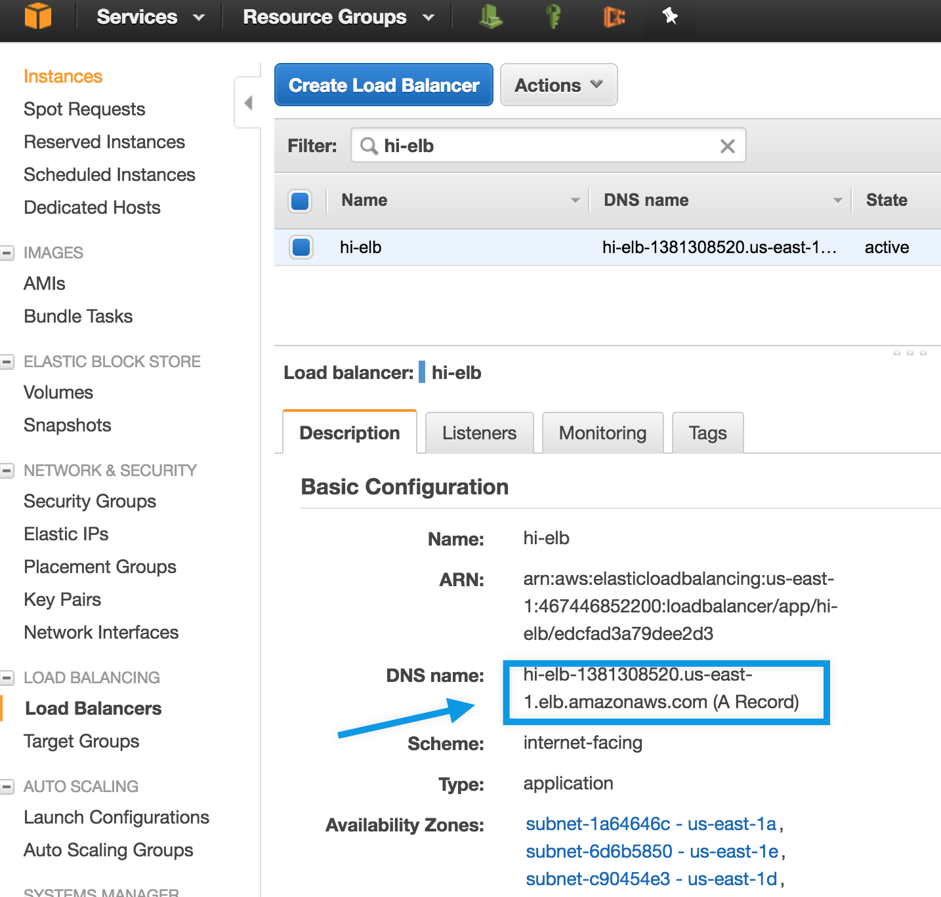Switch to the Listeners tab
The width and height of the screenshot is (941, 897).
tap(479, 433)
